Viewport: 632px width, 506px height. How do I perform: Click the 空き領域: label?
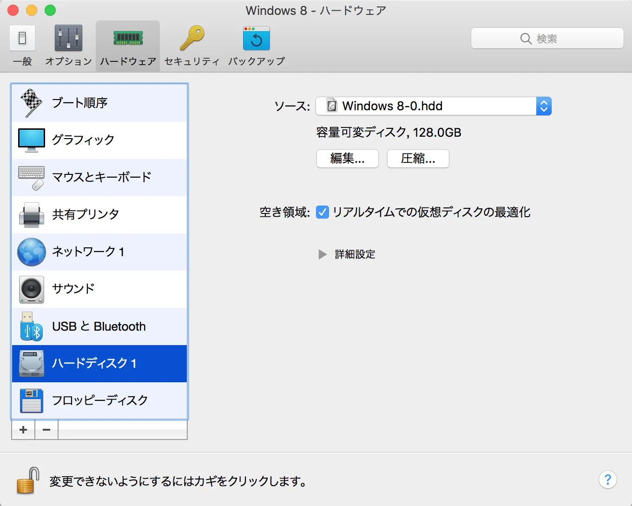[285, 213]
